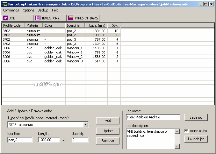Click the Length input field
216x154 pixels.
click(49, 140)
